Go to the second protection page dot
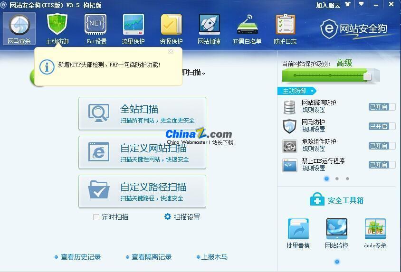The width and height of the screenshot is (401, 272). (x=337, y=178)
